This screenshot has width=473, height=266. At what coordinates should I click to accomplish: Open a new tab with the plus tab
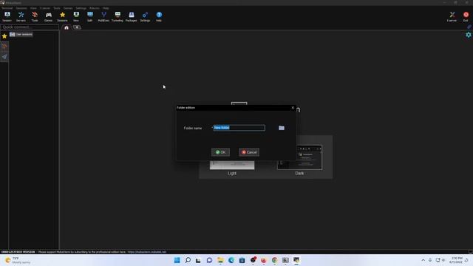coord(77,27)
